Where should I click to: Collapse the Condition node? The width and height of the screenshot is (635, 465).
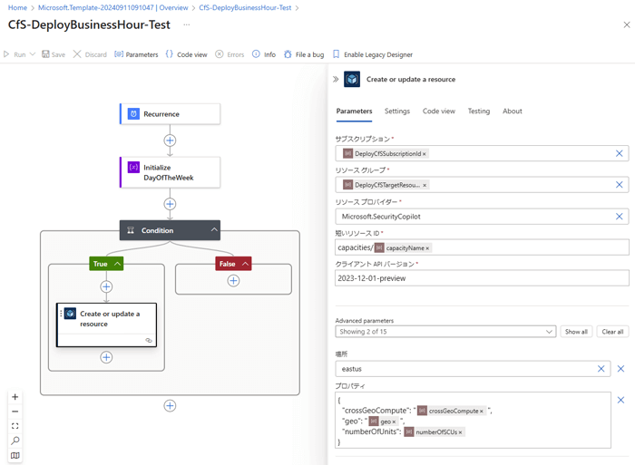pyautogui.click(x=214, y=230)
